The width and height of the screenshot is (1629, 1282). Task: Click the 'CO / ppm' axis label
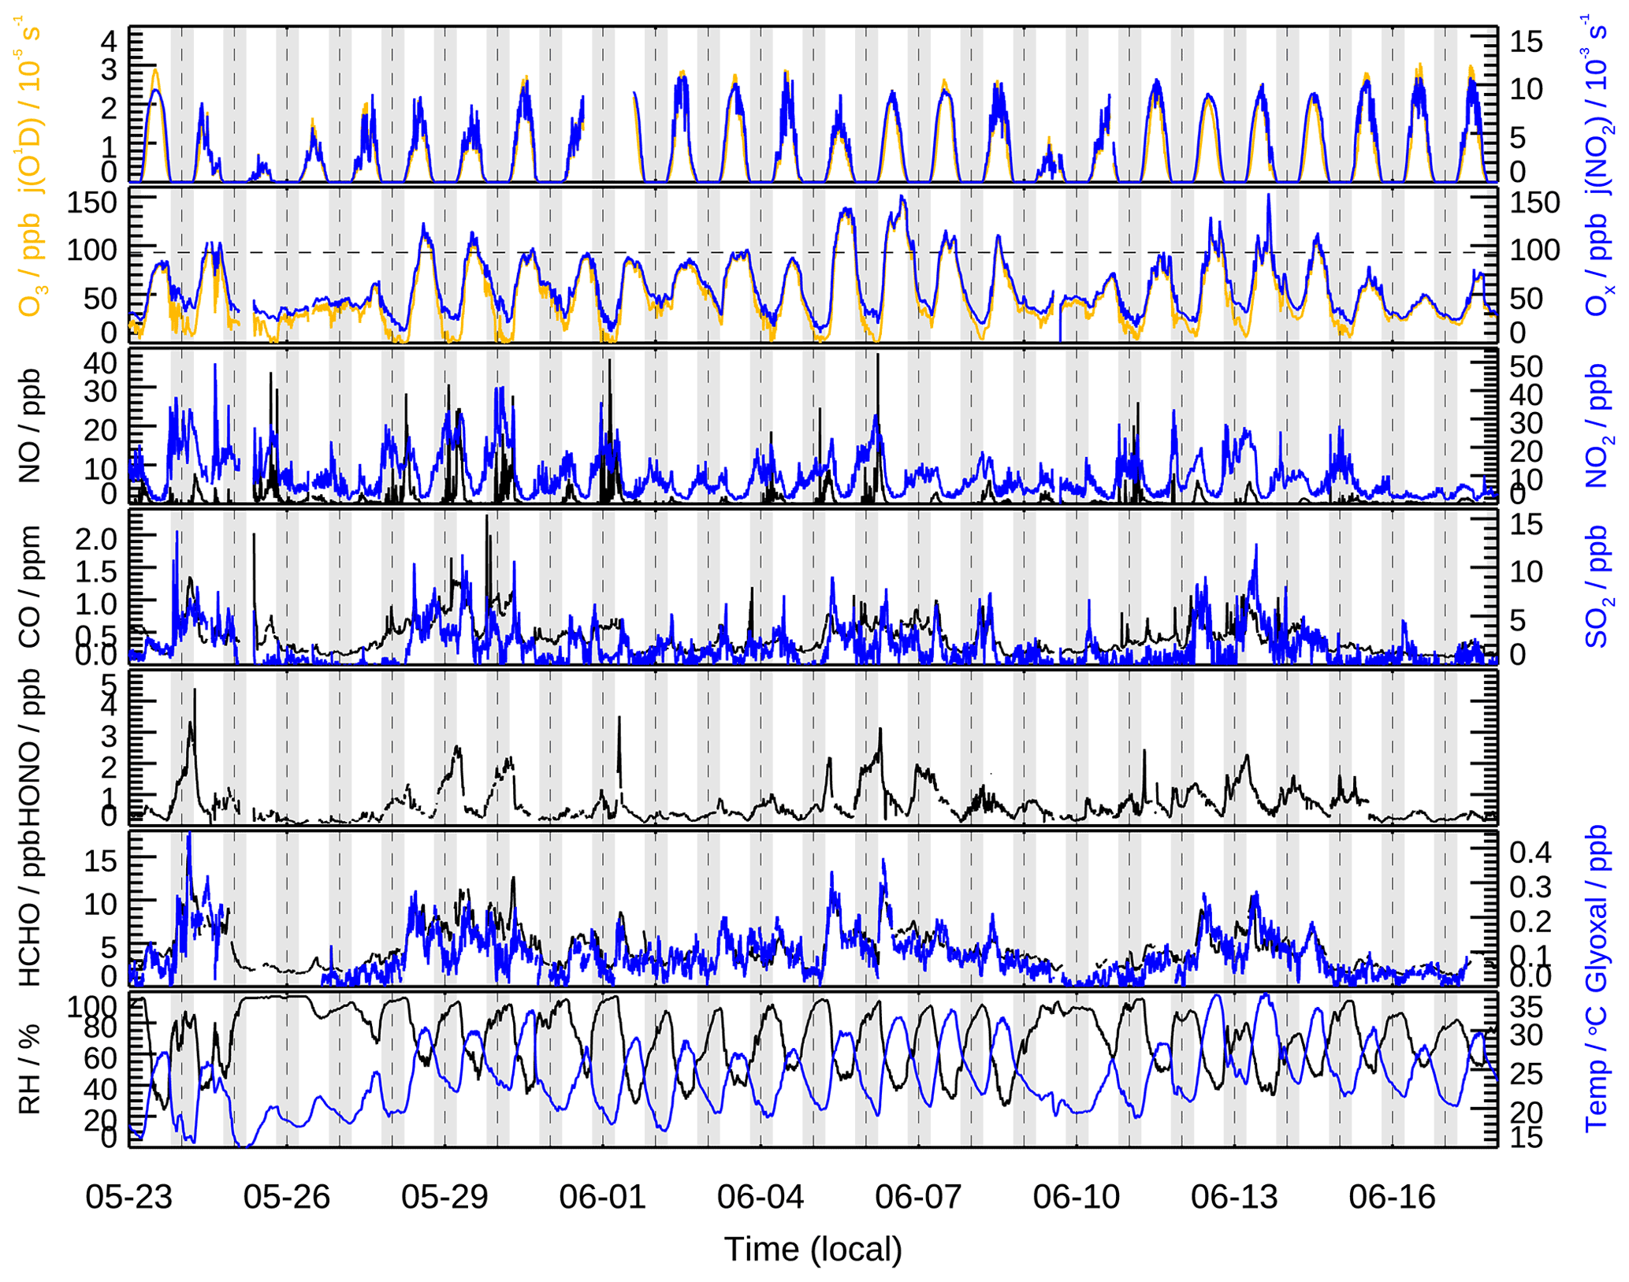click(x=30, y=587)
